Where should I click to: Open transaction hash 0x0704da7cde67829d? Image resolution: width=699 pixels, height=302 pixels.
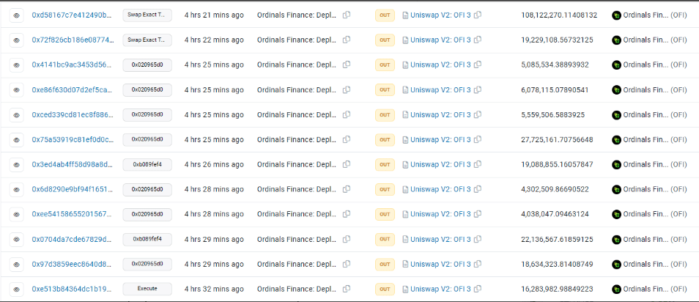click(x=72, y=239)
